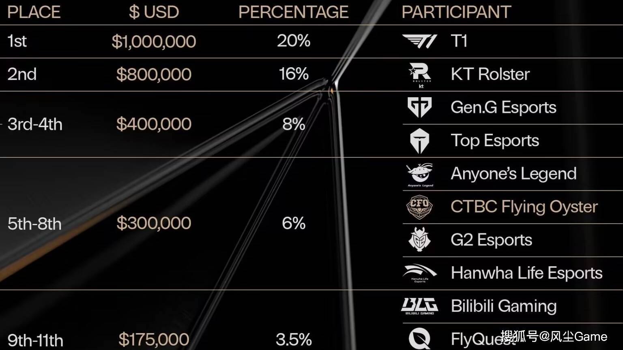
Task: Click the 搜狐号@风尘Game watermark
Action: 554,336
